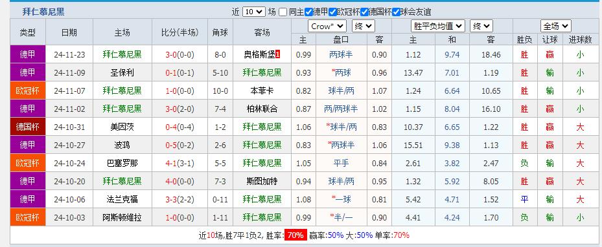Click odds value 13.47 in 圣保利 row
This screenshot has height=247, width=602.
(413, 73)
